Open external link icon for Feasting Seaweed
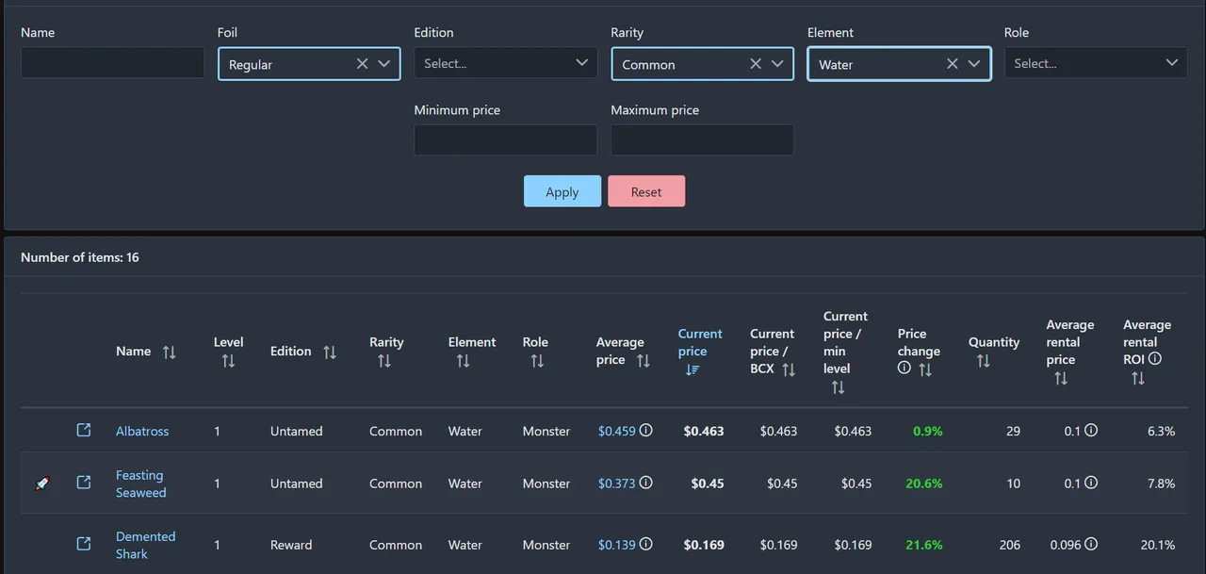Viewport: 1206px width, 574px height. [84, 483]
